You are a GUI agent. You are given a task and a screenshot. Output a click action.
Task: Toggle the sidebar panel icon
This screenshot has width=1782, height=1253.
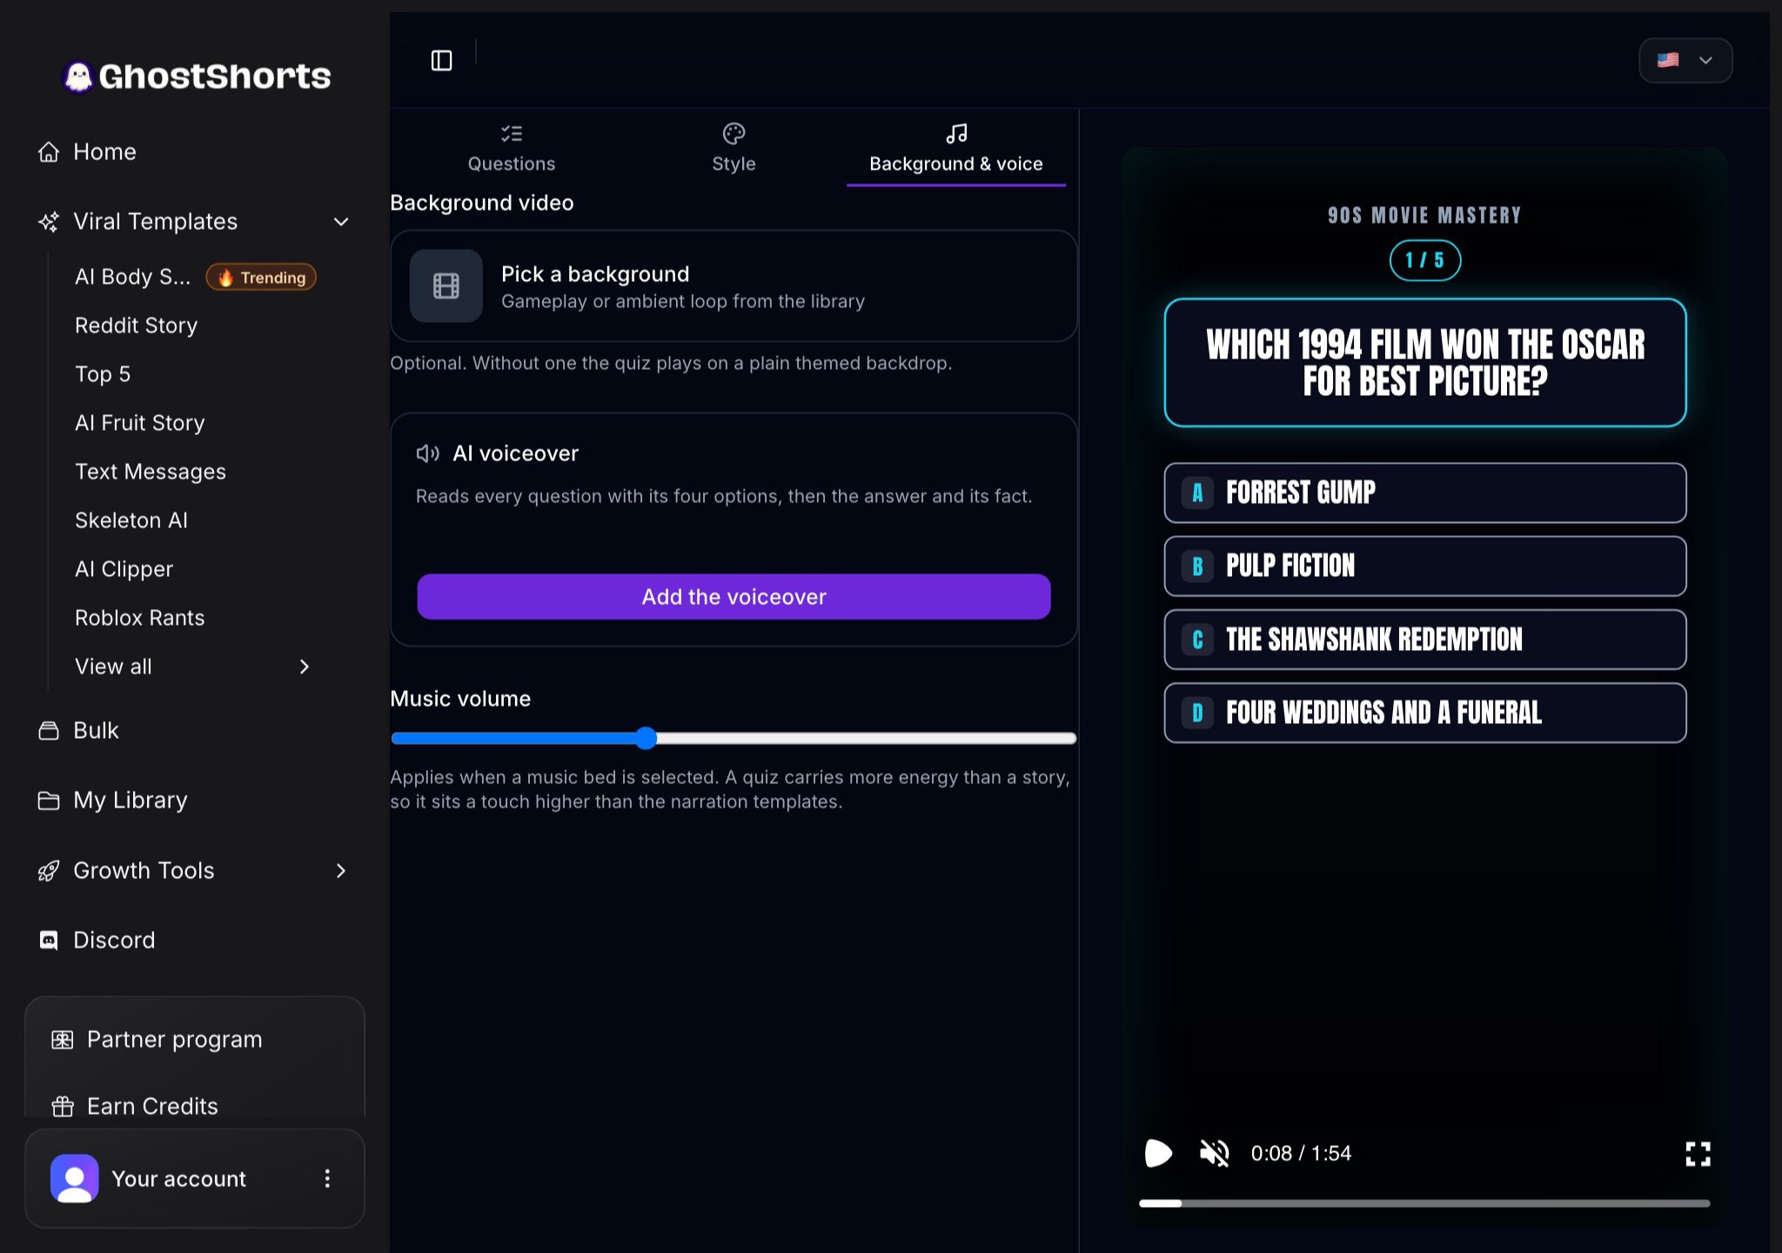tap(442, 60)
